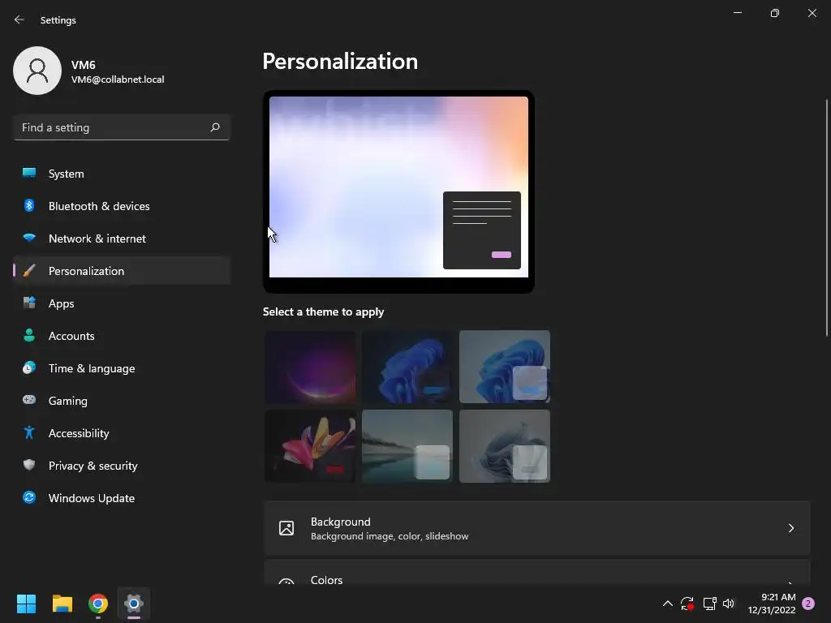Apply the light blue bloom theme
This screenshot has width=831, height=623.
pyautogui.click(x=505, y=367)
